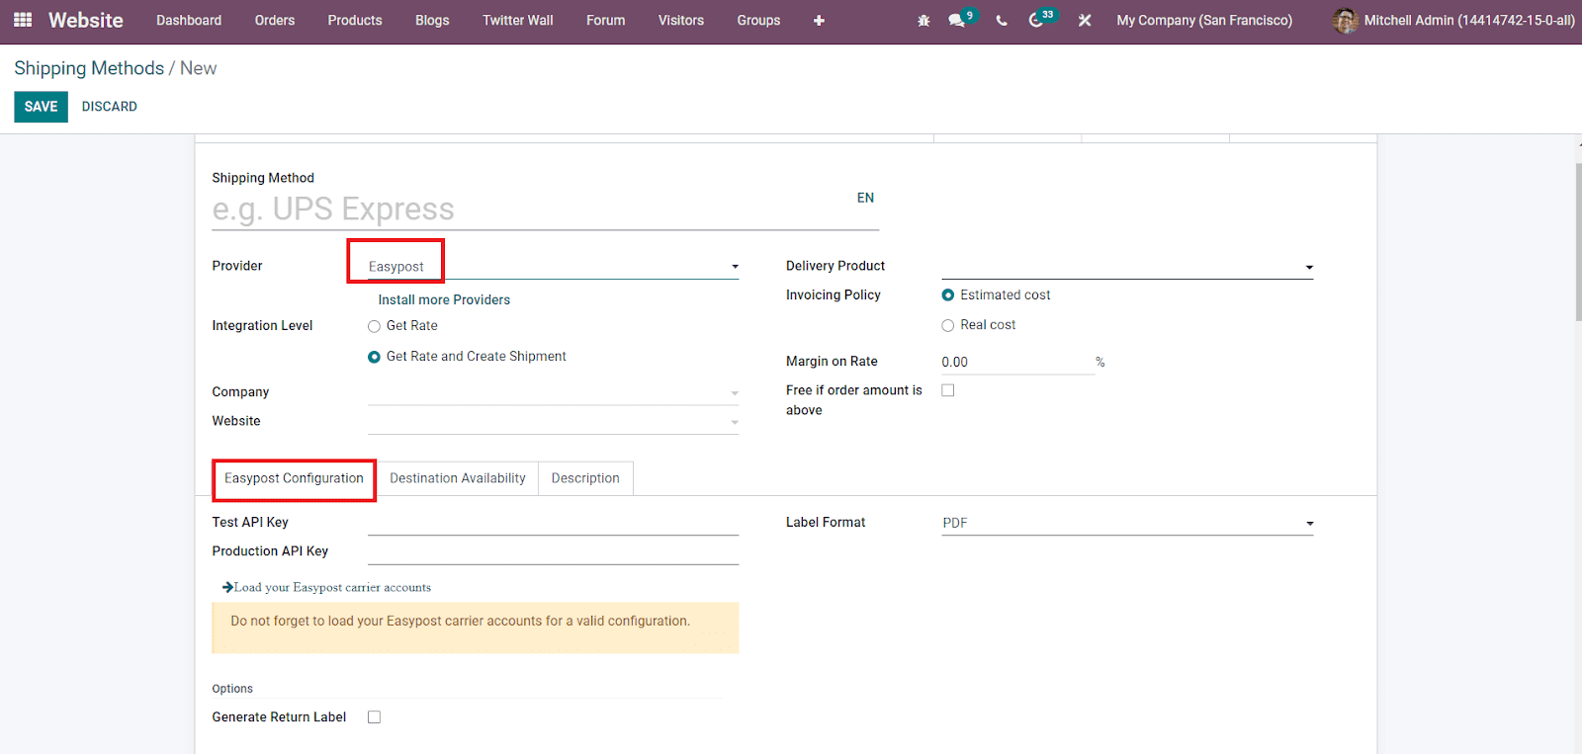Image resolution: width=1582 pixels, height=754 pixels.
Task: Click Mitchell Admin avatar picture
Action: (x=1345, y=21)
